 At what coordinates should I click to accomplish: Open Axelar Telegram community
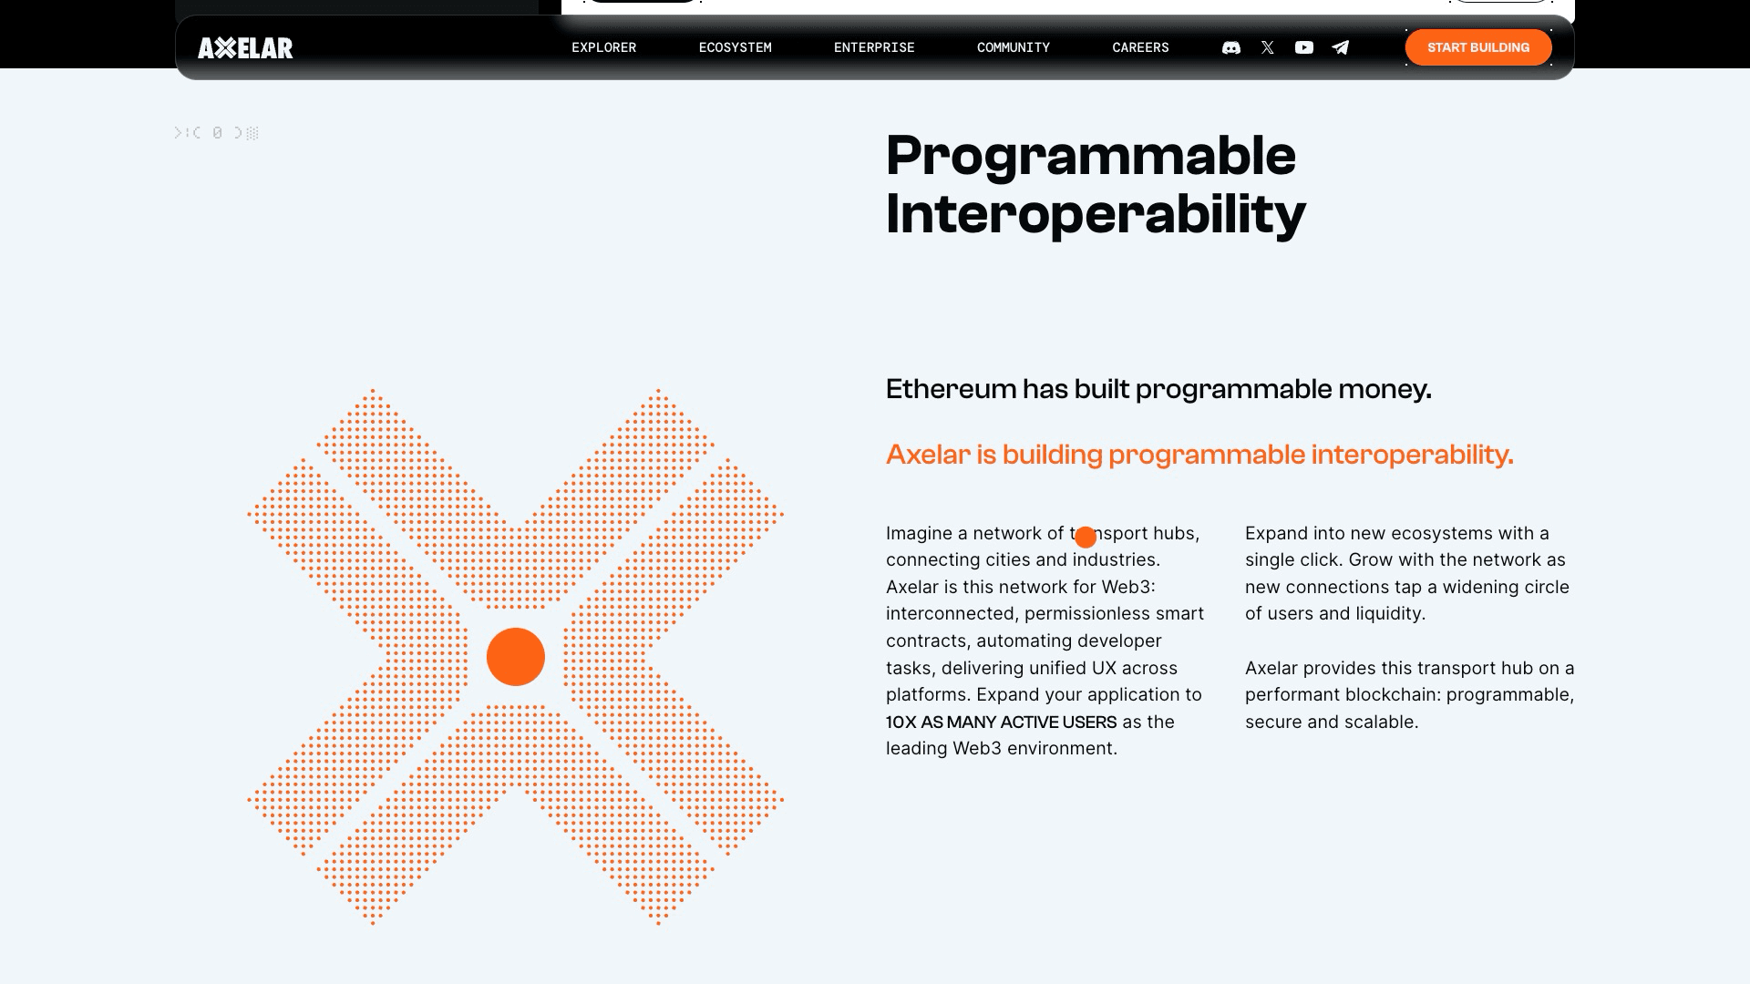coord(1340,46)
